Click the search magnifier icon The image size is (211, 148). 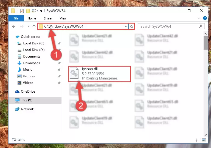pyautogui.click(x=201, y=26)
